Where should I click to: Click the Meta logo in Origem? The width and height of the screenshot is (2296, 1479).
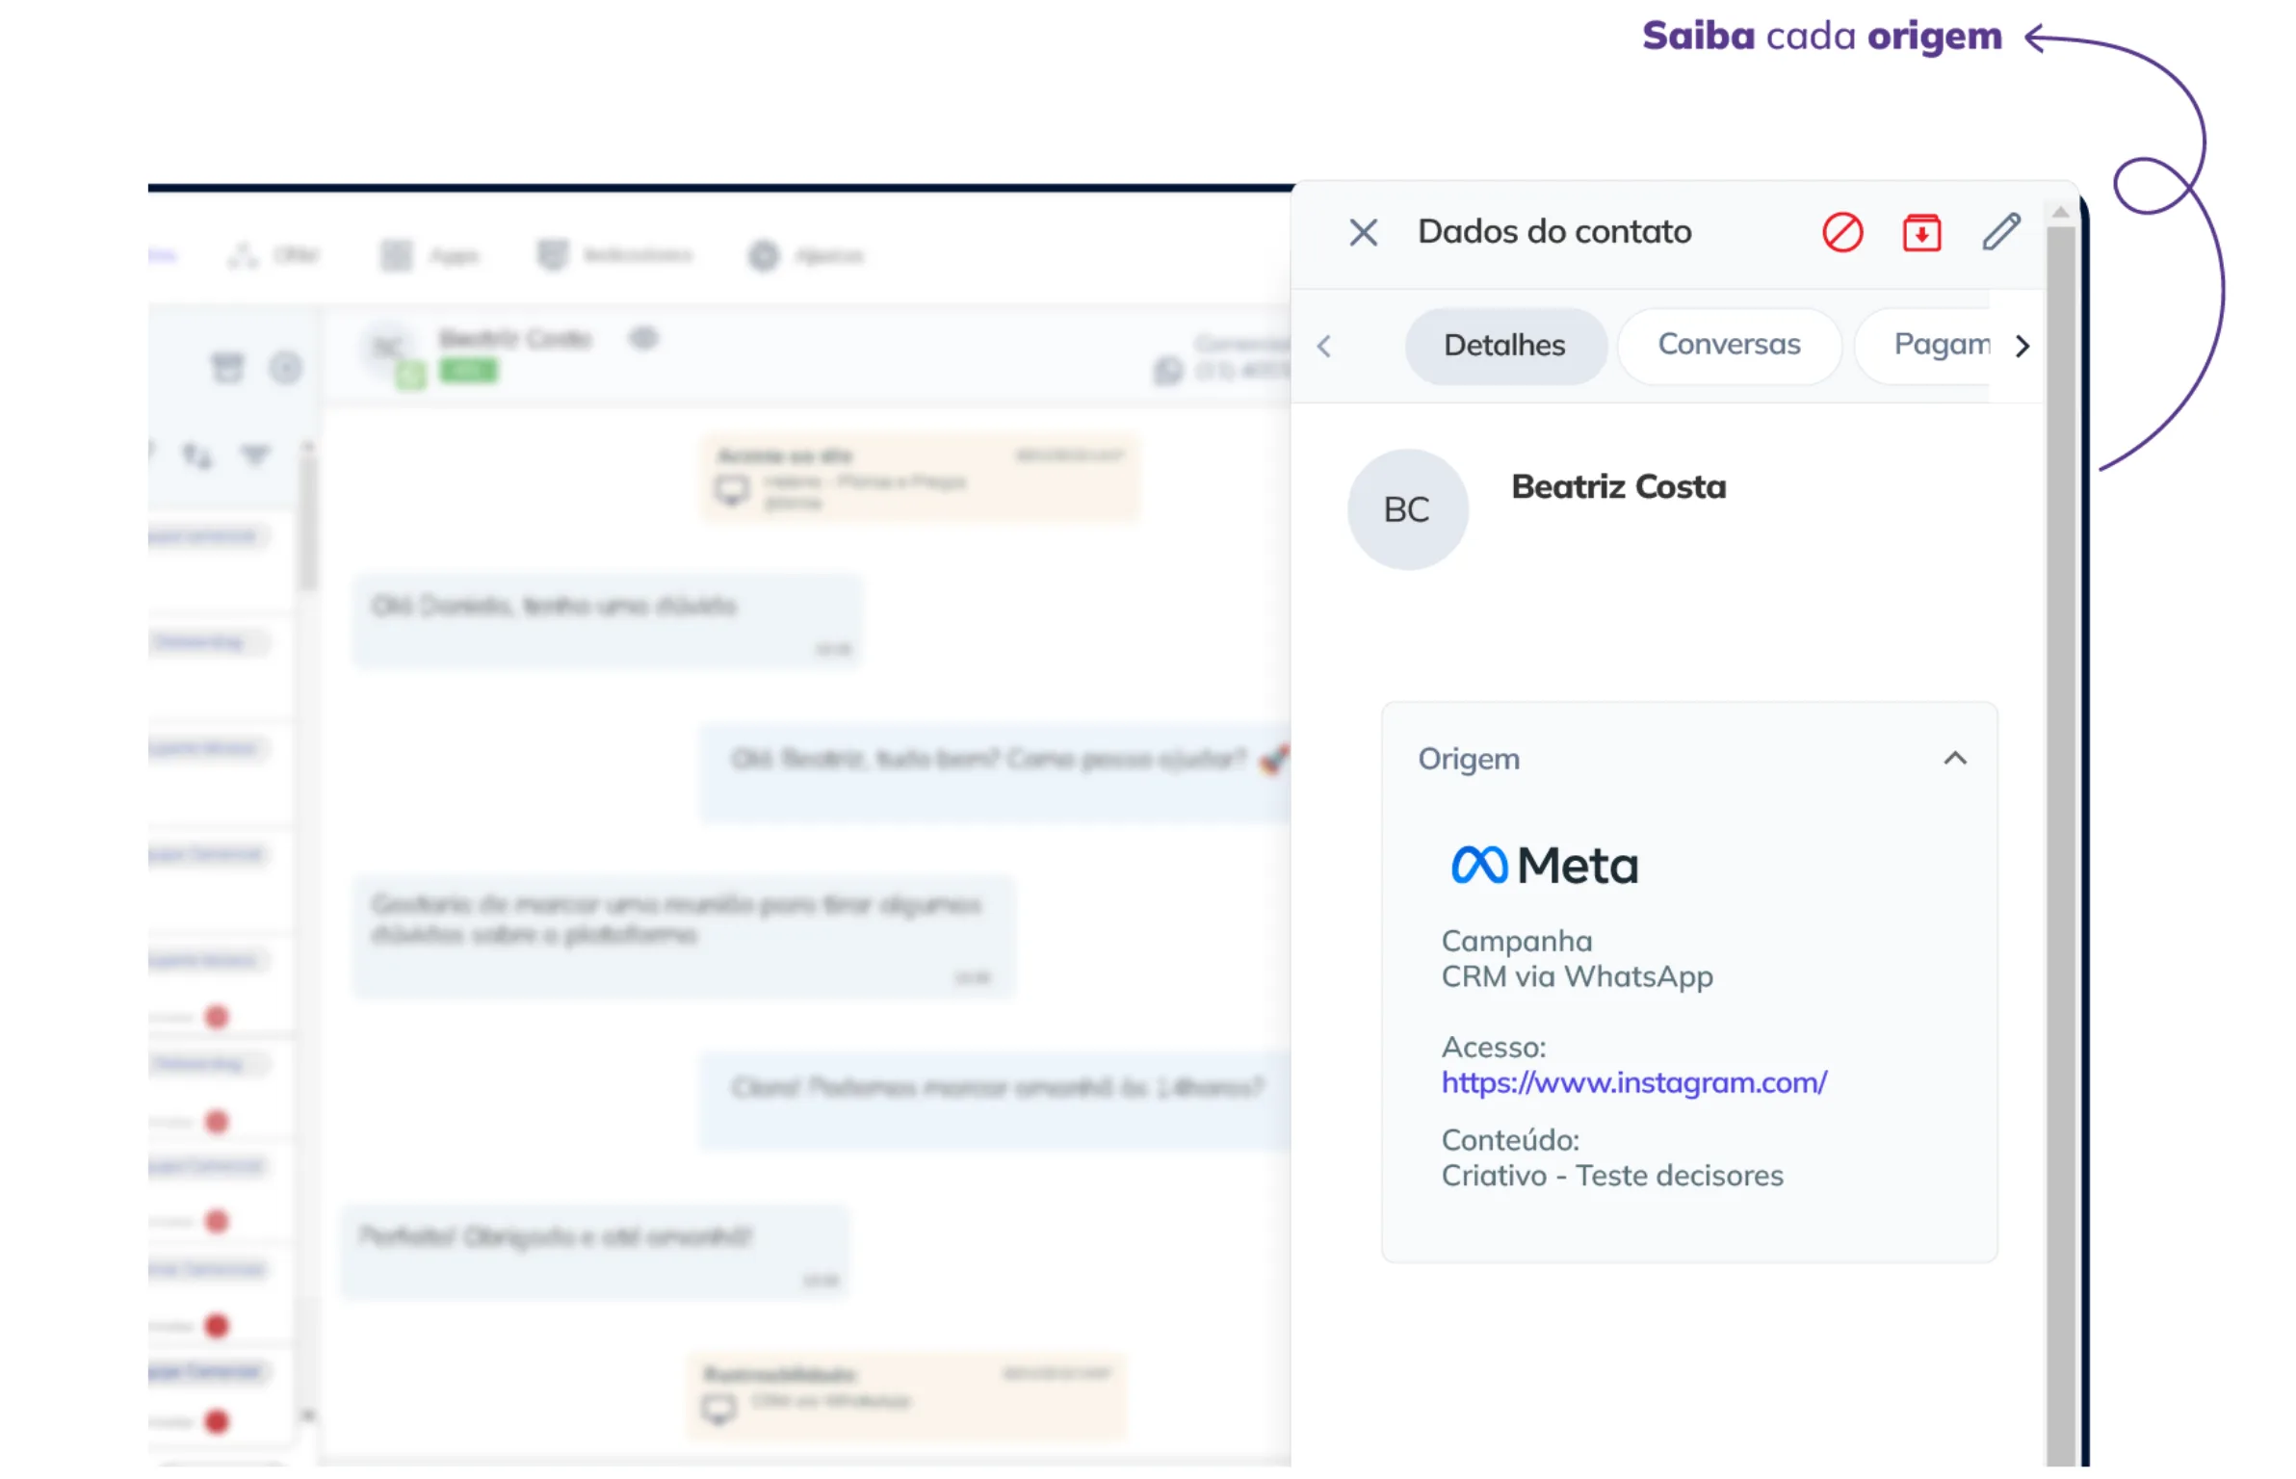tap(1544, 866)
